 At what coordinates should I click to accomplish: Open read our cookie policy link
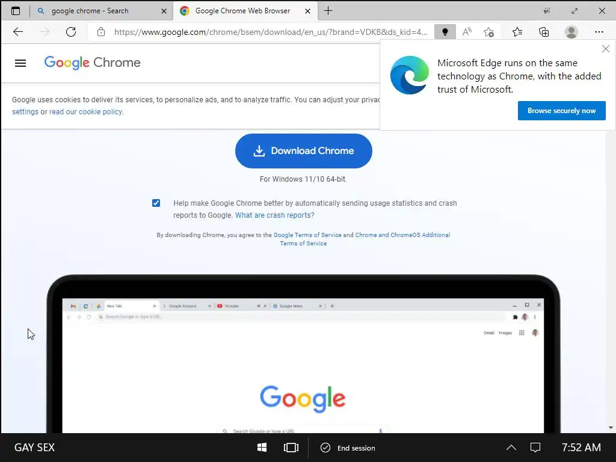pos(86,111)
